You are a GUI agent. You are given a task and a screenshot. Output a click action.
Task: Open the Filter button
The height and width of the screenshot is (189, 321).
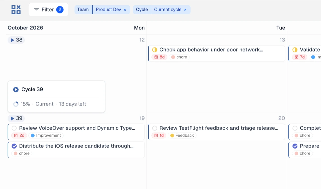tap(49, 10)
